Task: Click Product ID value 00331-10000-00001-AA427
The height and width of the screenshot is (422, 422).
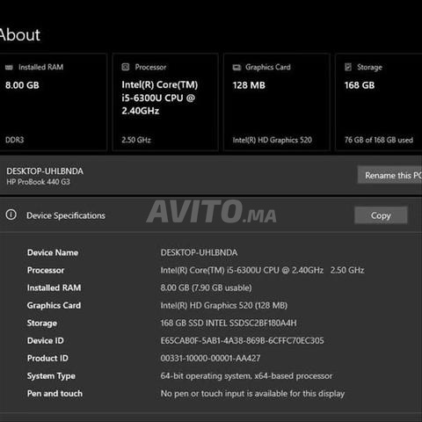Action: (x=210, y=358)
